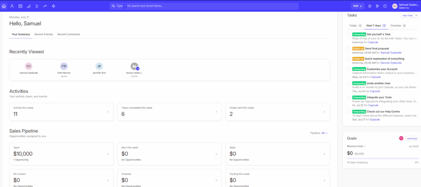Open People & Organizations icon in top nav

pos(12,6)
